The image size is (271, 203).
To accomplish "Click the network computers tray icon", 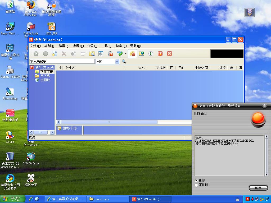I will [x=257, y=199].
